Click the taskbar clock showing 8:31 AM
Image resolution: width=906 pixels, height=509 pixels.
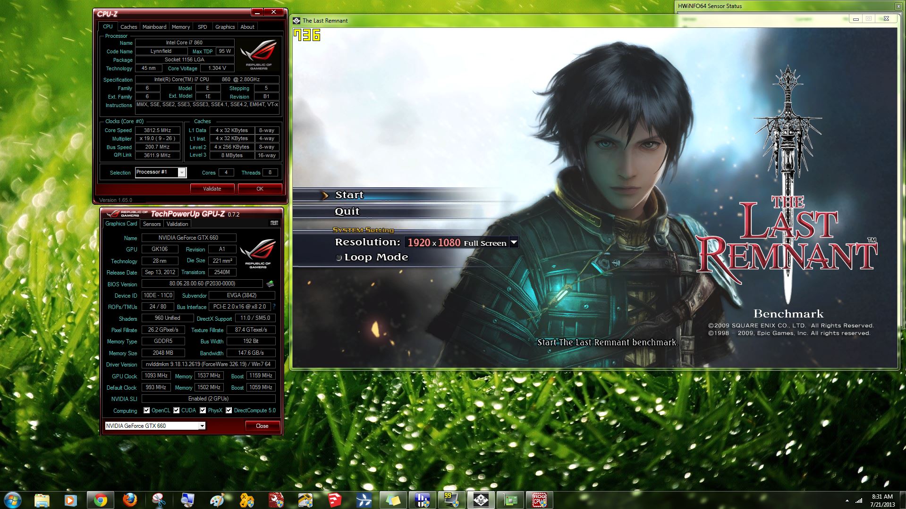click(x=882, y=500)
